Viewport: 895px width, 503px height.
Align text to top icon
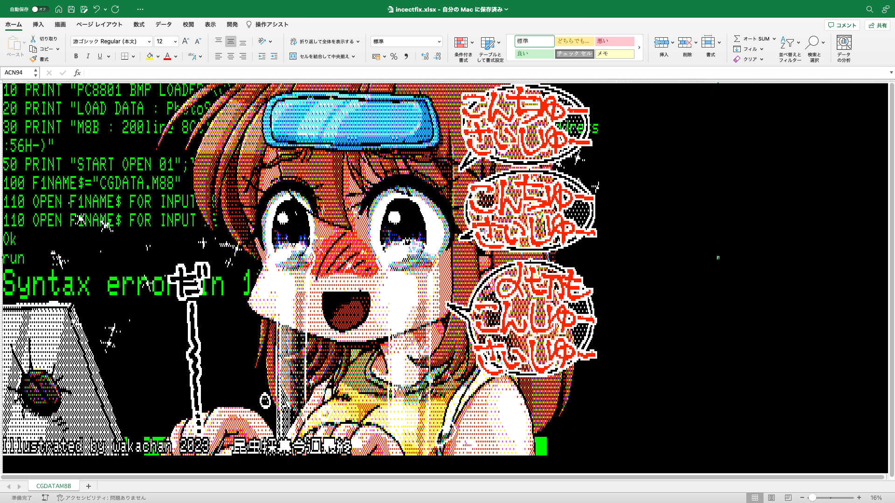pyautogui.click(x=218, y=41)
